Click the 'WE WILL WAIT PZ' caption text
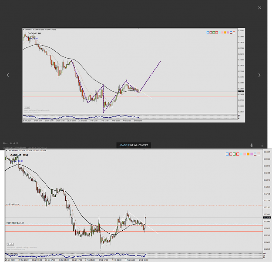 click(139, 145)
